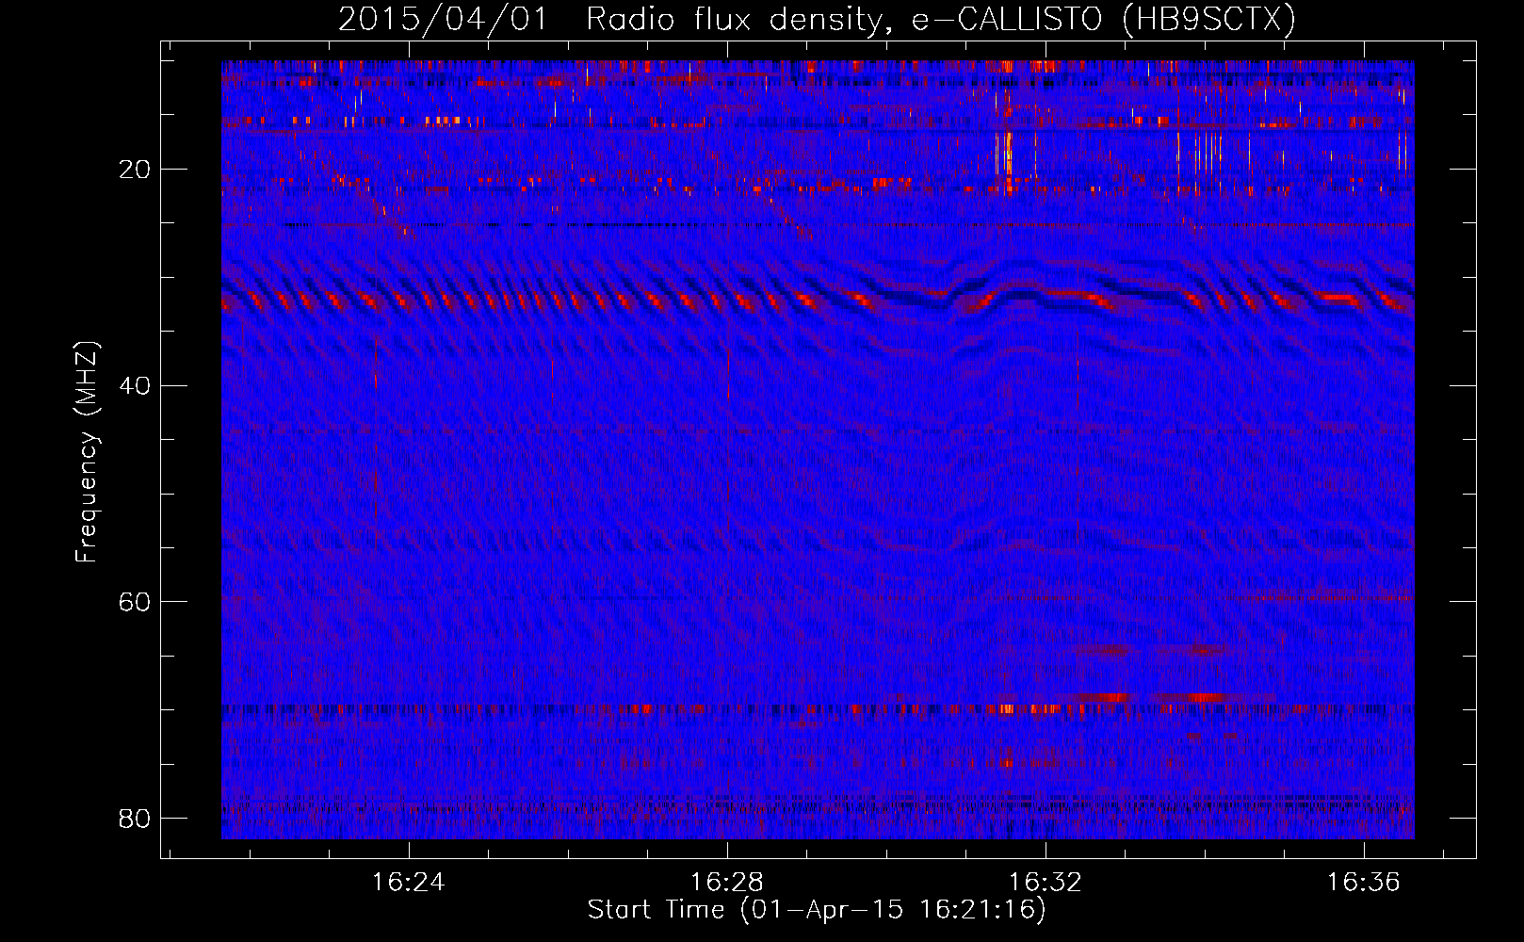Click the 80 frequency tick label

pos(135,818)
